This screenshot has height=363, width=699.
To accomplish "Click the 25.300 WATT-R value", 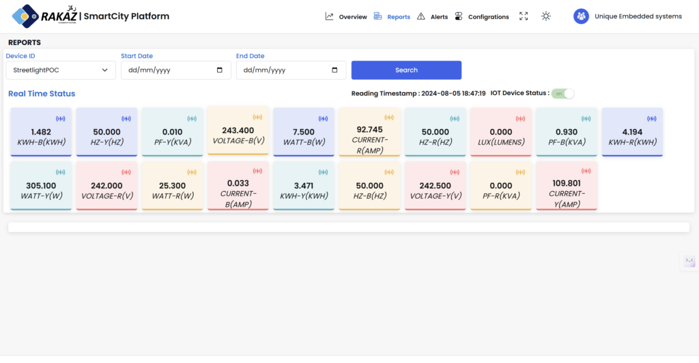I will pos(173,186).
